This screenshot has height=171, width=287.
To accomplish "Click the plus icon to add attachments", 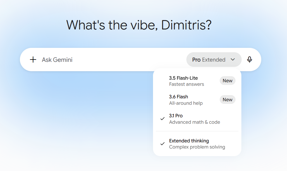I will [x=33, y=60].
